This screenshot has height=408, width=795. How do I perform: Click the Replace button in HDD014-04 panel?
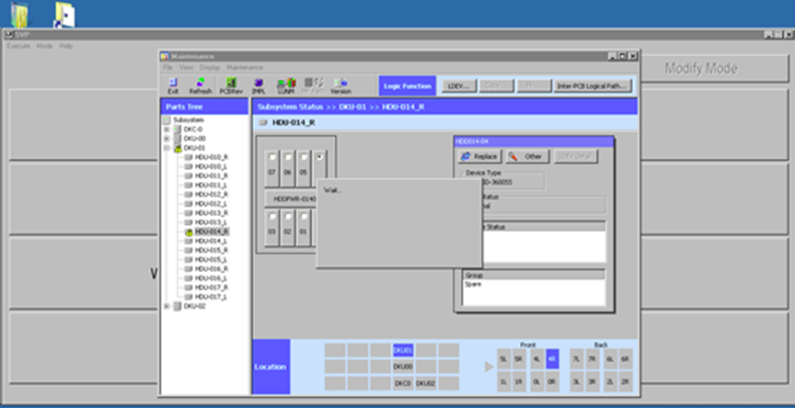click(479, 156)
